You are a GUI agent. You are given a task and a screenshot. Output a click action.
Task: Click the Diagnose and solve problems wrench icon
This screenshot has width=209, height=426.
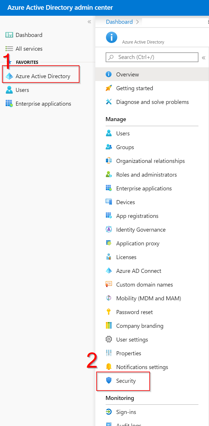click(x=109, y=102)
